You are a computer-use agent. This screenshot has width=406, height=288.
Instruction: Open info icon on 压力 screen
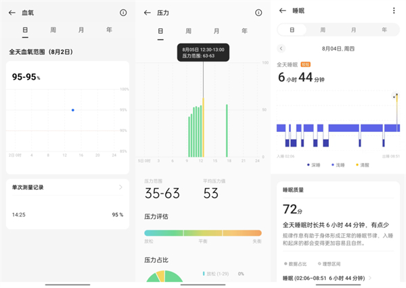(x=258, y=12)
